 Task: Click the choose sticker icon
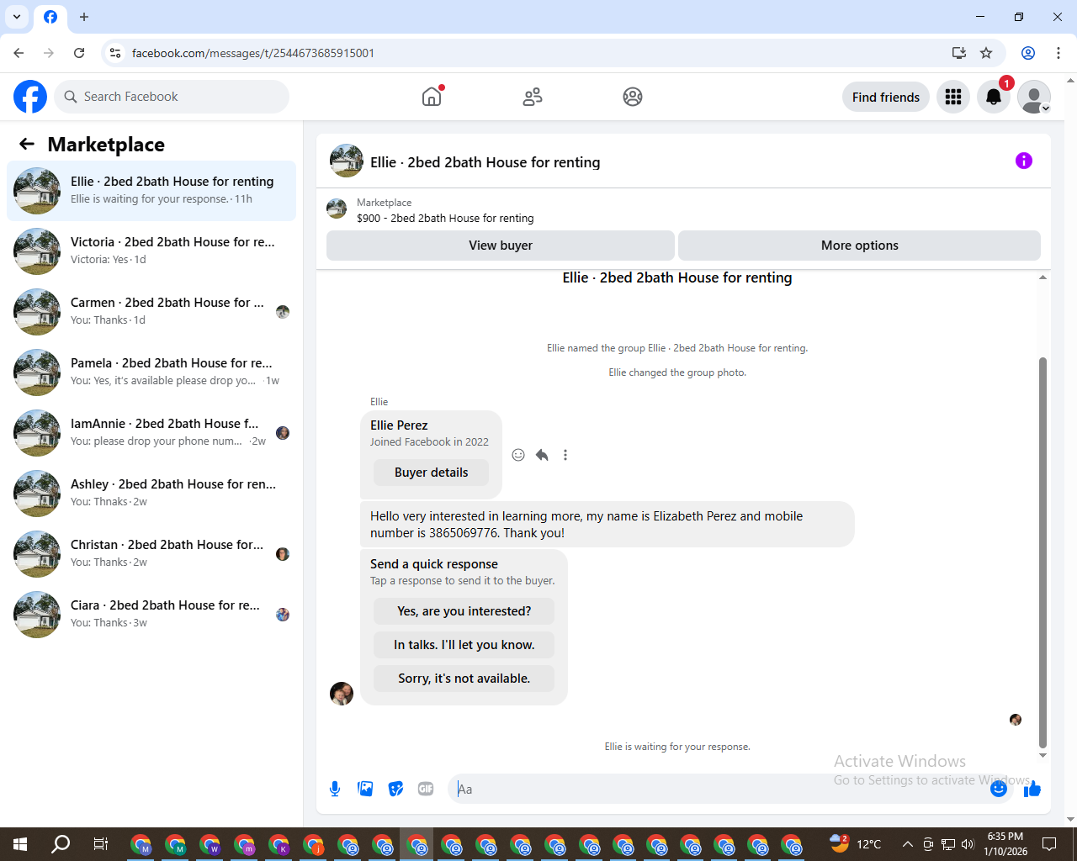[x=395, y=789]
